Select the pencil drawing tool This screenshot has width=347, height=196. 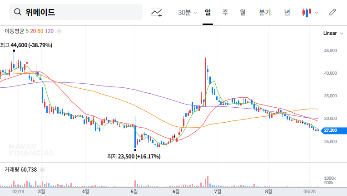[x=332, y=13]
